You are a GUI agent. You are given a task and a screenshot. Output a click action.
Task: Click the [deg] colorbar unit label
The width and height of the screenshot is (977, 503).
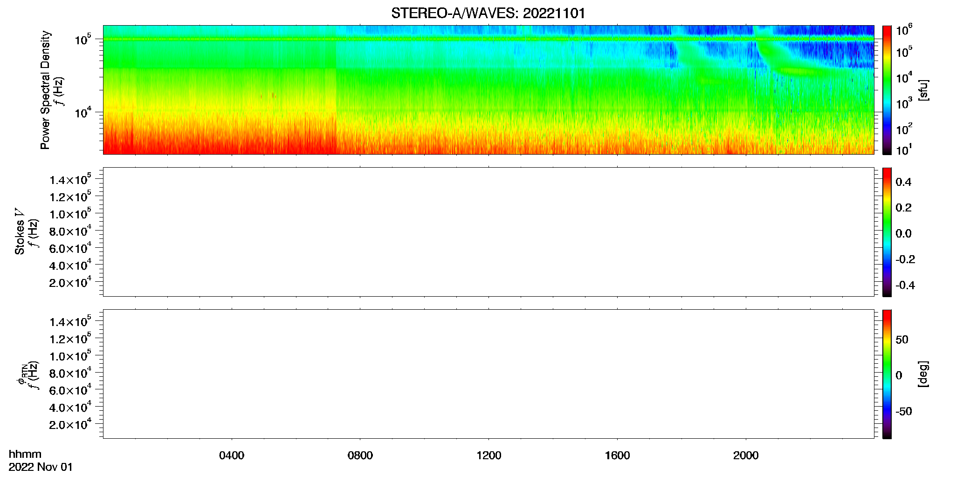(x=923, y=374)
